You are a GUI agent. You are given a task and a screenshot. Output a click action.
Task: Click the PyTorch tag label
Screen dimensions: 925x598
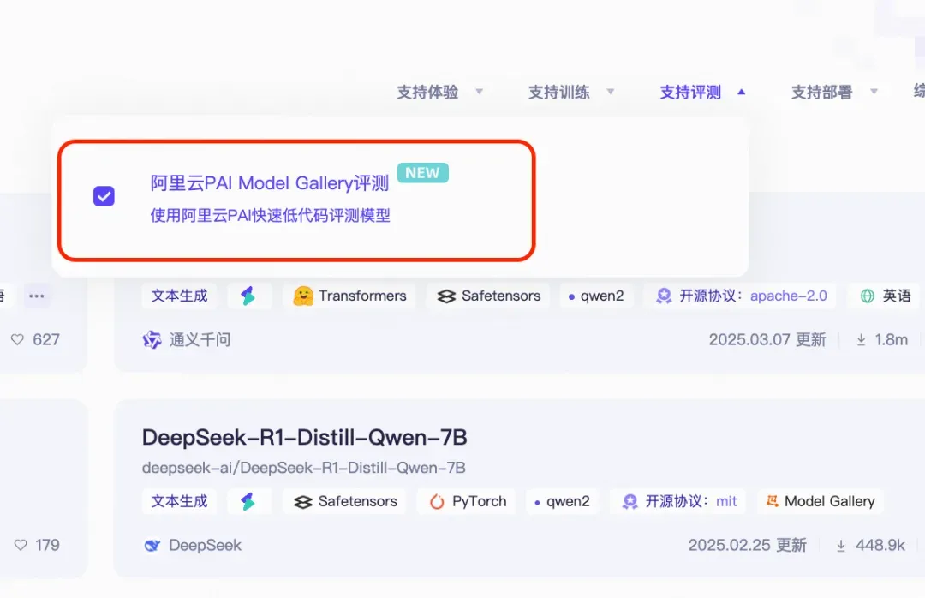pos(479,501)
